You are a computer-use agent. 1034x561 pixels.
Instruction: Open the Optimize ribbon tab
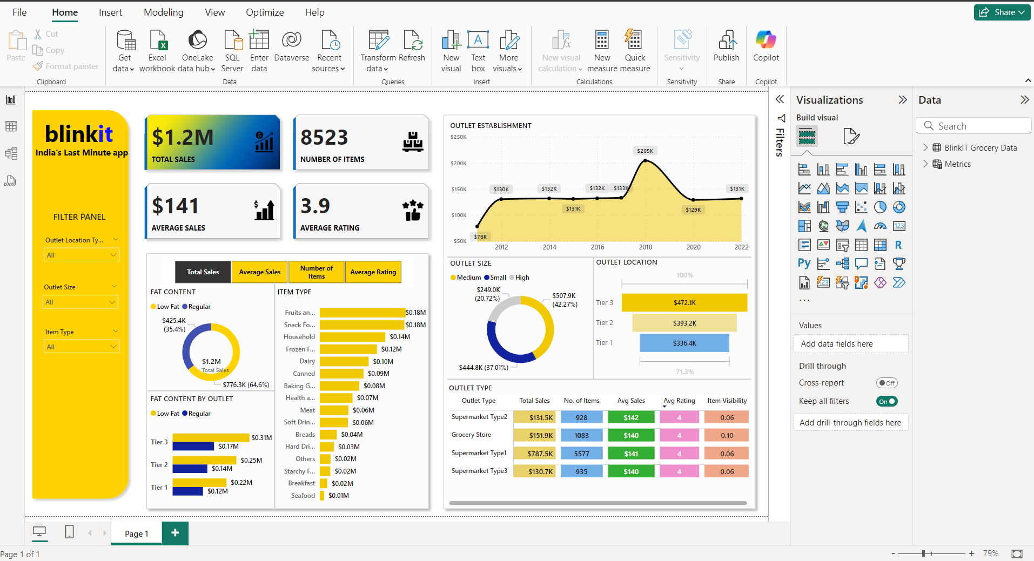(x=265, y=12)
